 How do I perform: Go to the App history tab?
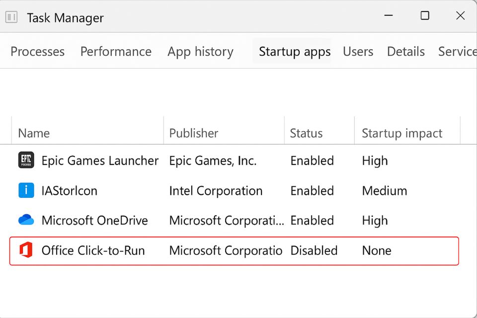pyautogui.click(x=200, y=52)
